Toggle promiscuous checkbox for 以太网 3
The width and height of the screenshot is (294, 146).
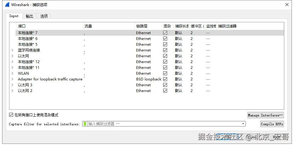pos(165,85)
